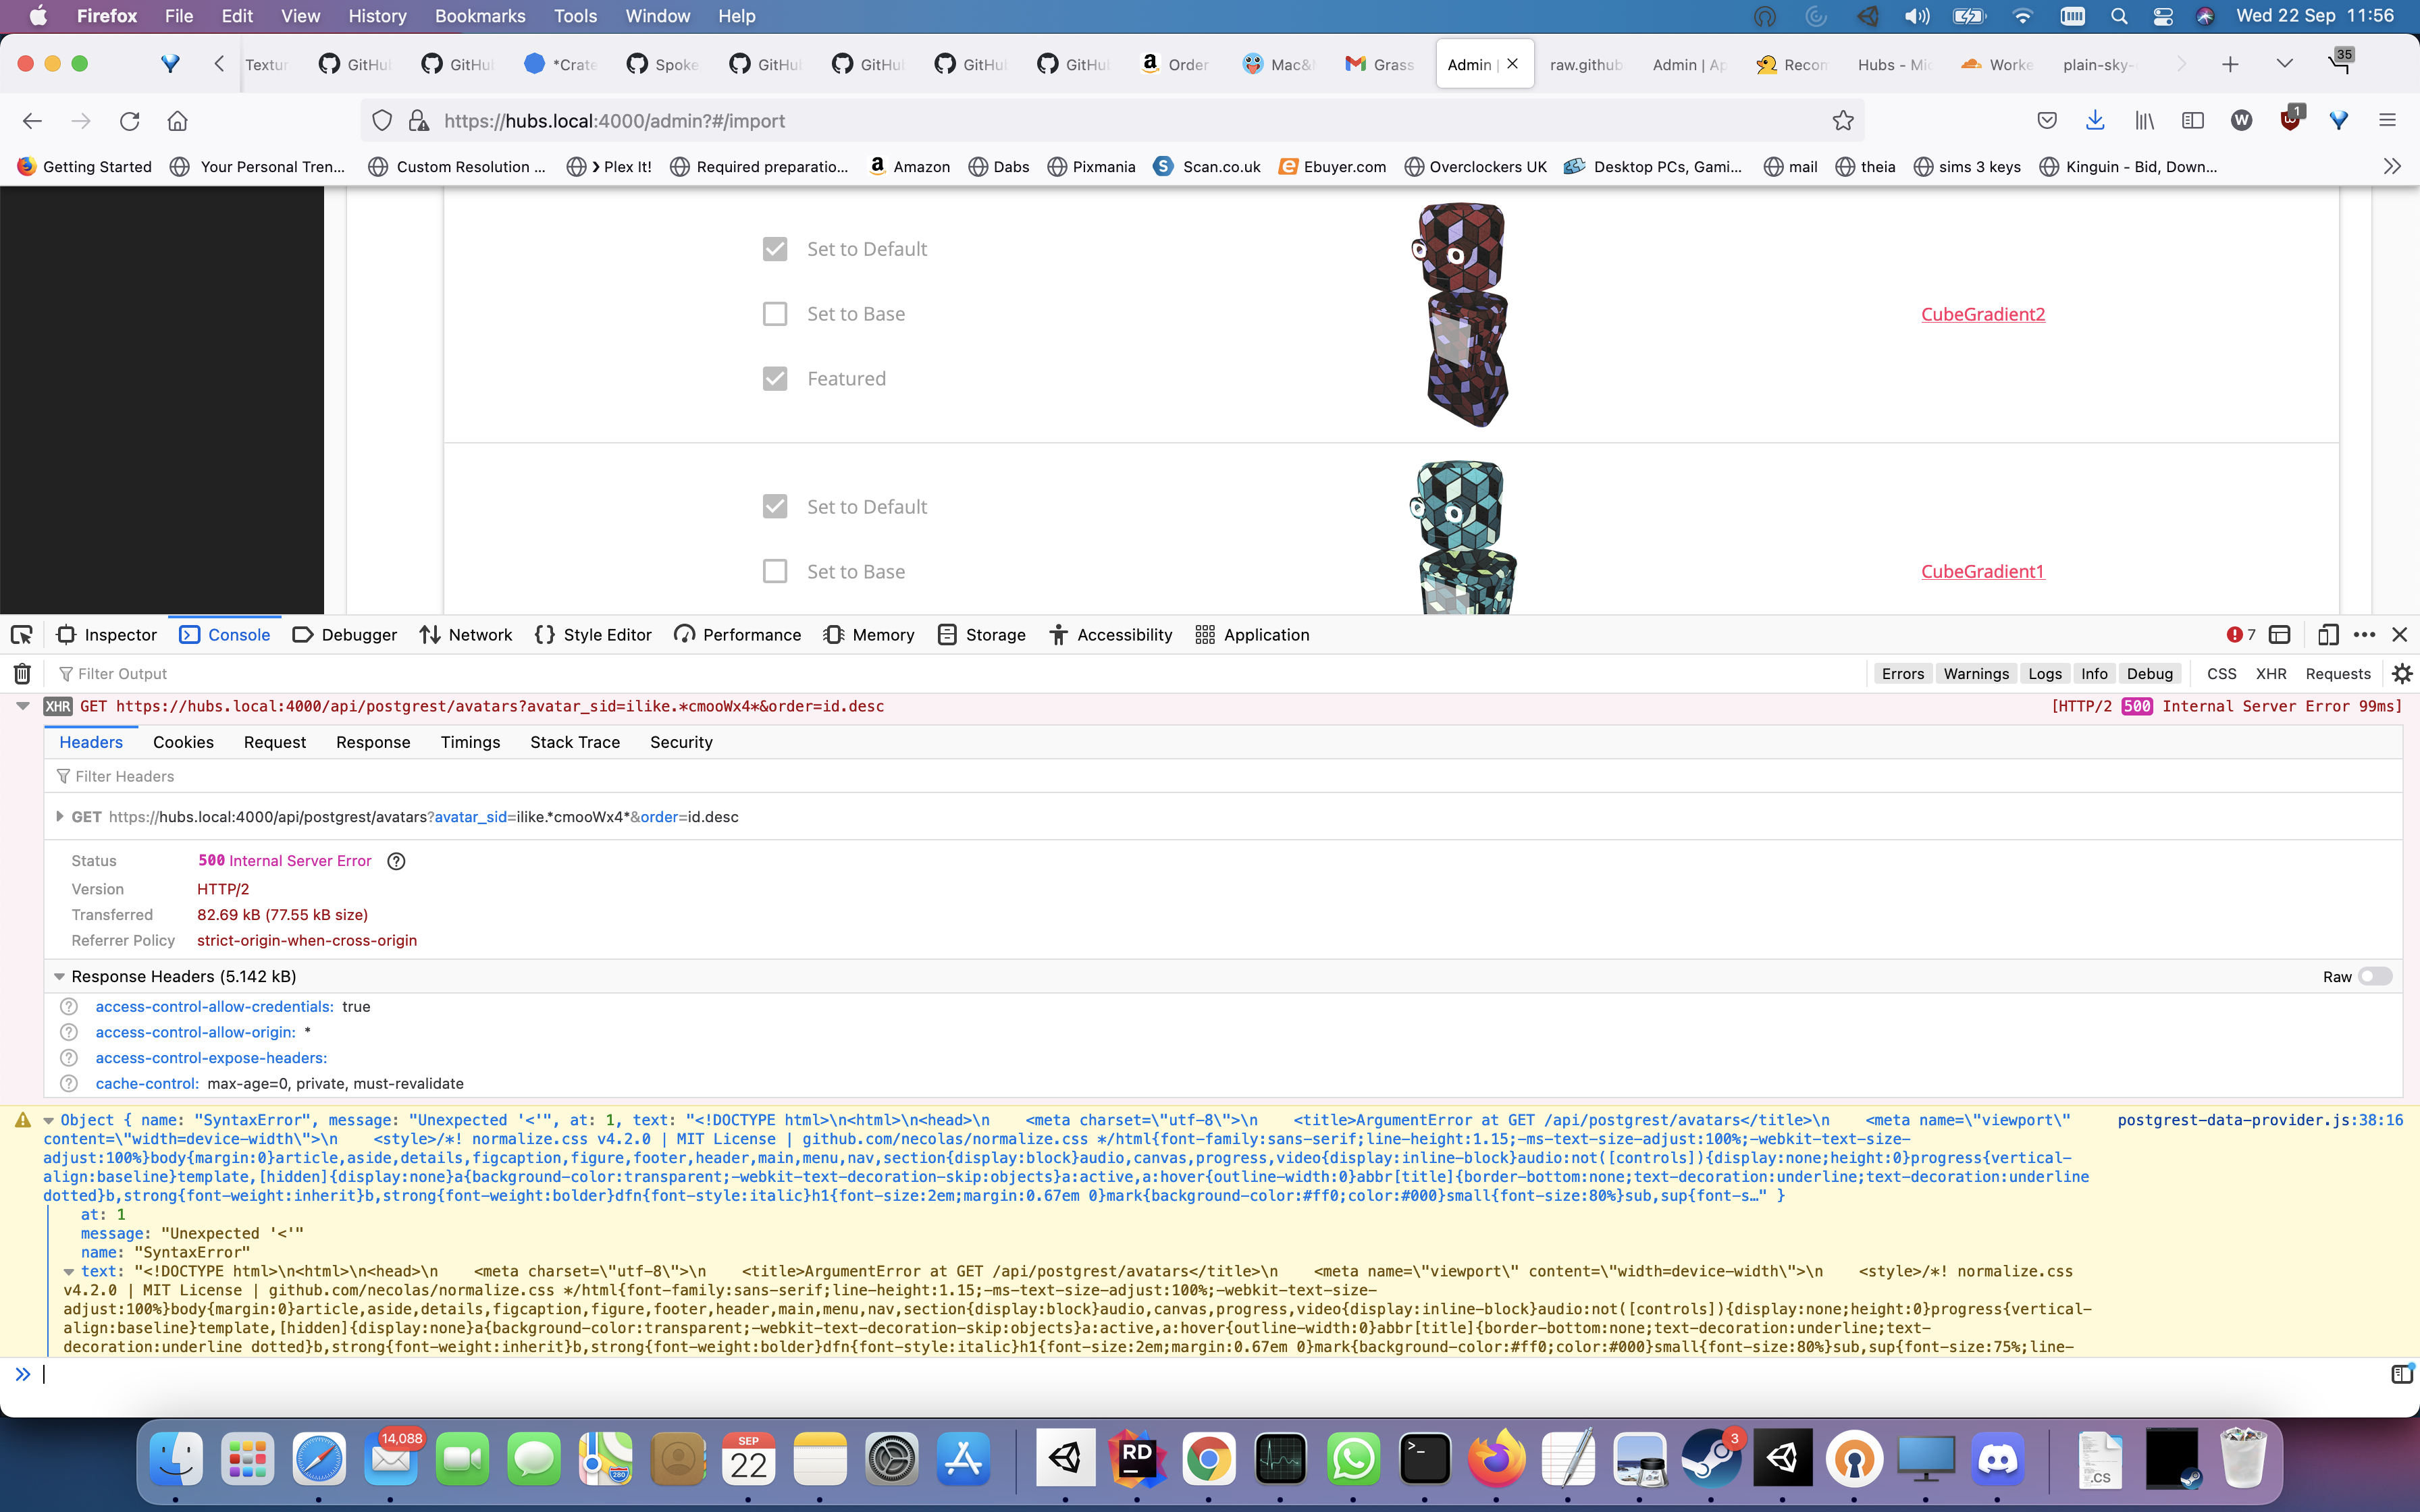Show more bookmarks overflow chevron

2391,167
